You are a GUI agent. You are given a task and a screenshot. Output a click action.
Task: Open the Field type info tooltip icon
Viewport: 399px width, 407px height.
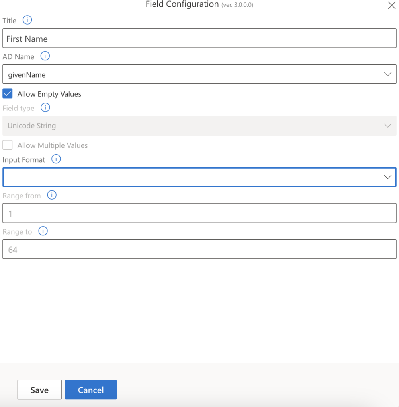[45, 107]
